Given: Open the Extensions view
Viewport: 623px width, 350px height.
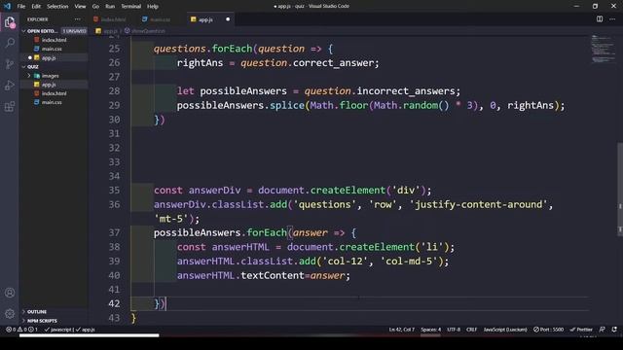Looking at the screenshot, I should click(10, 106).
